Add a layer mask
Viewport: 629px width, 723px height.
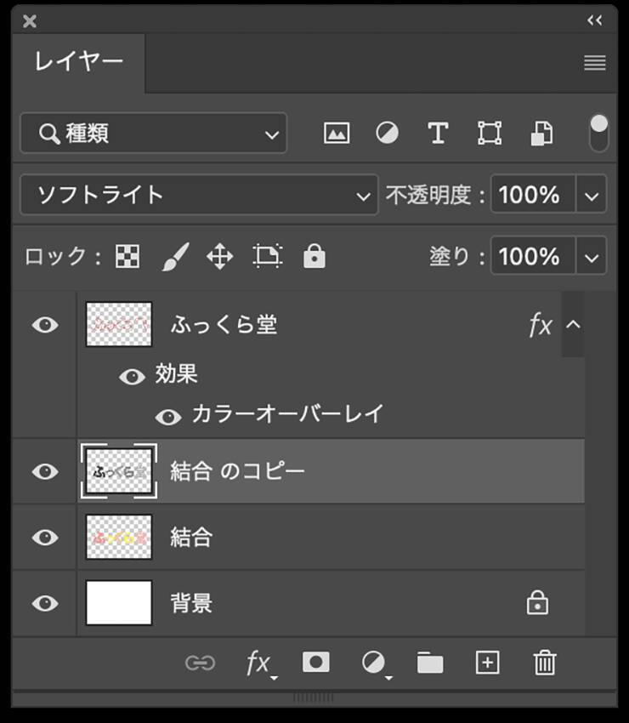point(316,663)
